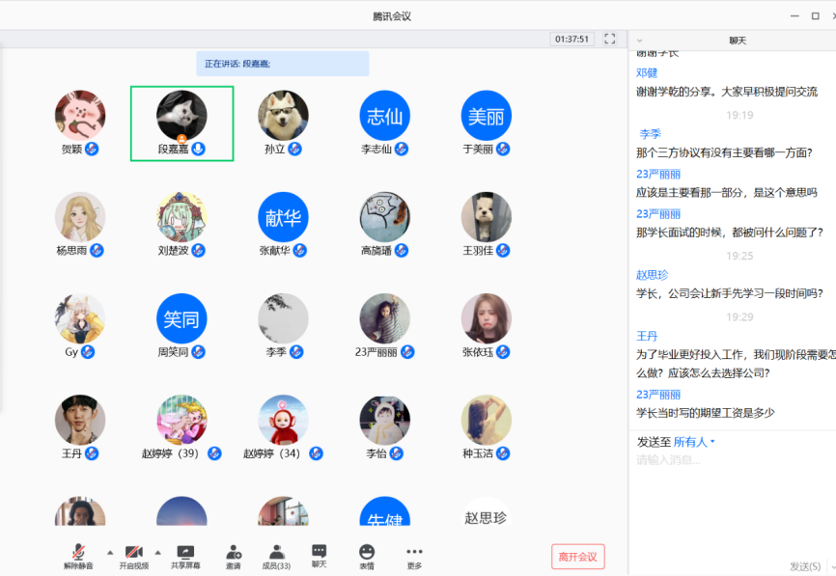Screen dimensions: 836x576
Task: Toggle 开启视频 camera on
Action: pos(134,552)
